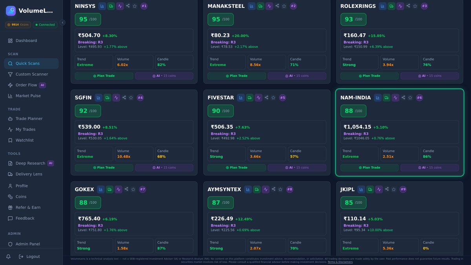The height and width of the screenshot is (265, 471).
Task: Open Trade Planner in sidebar
Action: tap(31, 119)
